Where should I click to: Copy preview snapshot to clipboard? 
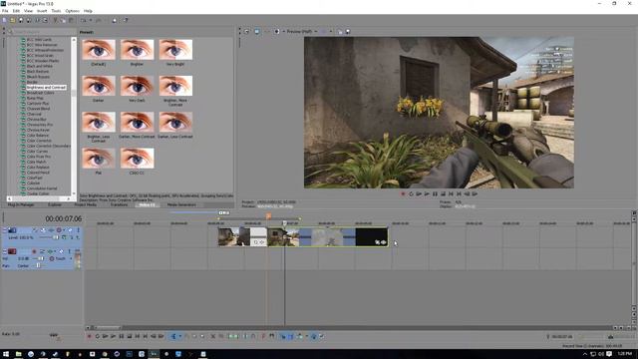point(340,31)
